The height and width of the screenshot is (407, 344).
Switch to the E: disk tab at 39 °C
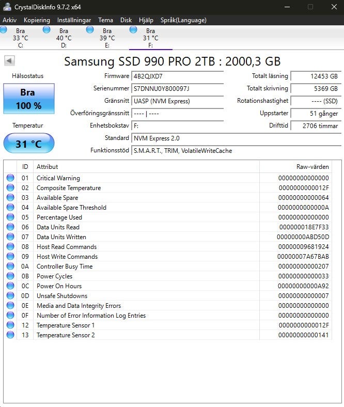click(x=107, y=38)
